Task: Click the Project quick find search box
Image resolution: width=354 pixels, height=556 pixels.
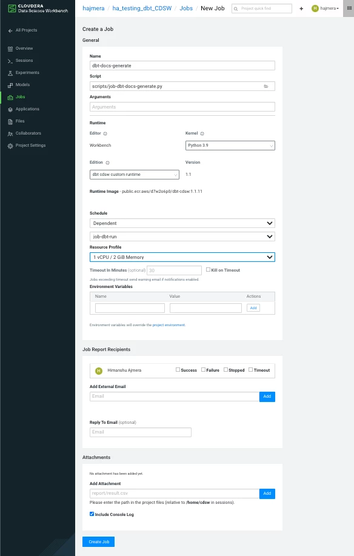Action: (261, 8)
